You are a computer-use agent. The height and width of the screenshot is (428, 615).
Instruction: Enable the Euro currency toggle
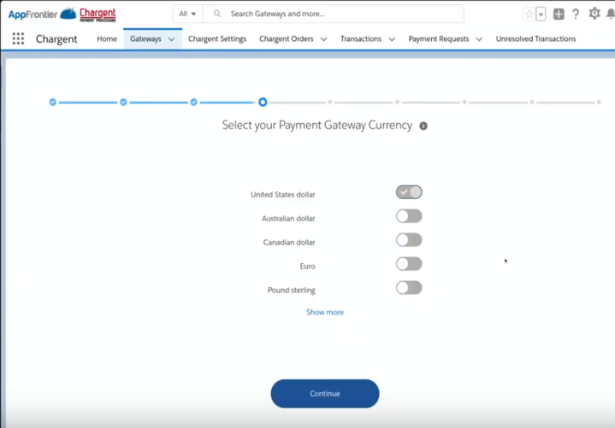point(409,264)
